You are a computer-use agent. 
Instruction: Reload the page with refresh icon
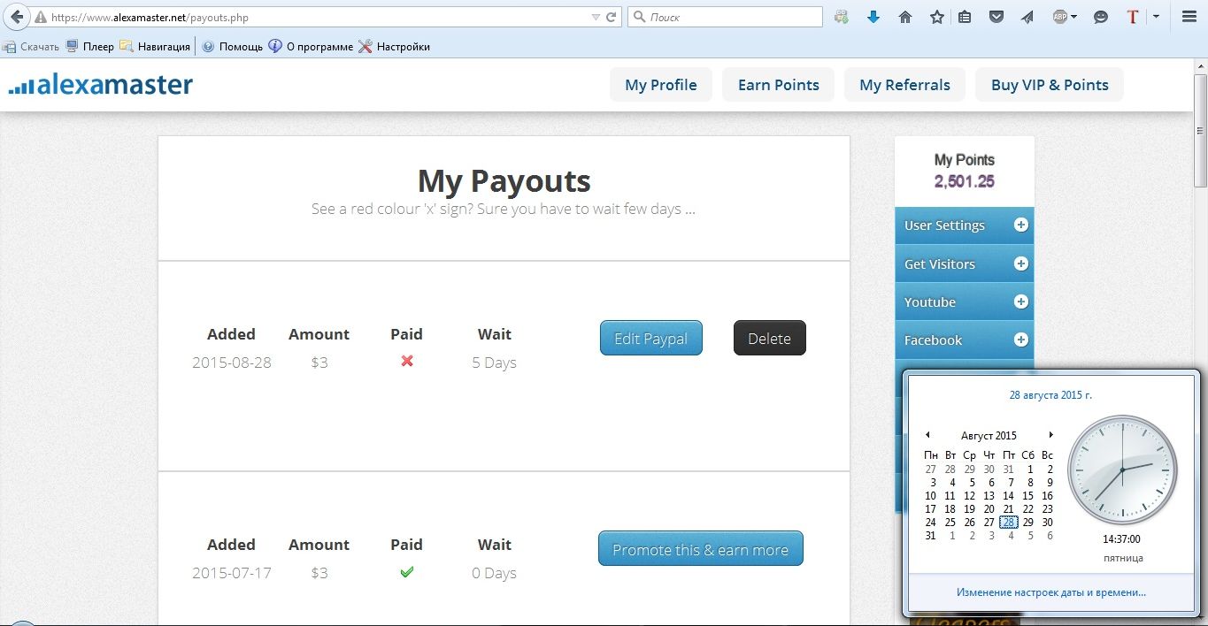click(611, 17)
